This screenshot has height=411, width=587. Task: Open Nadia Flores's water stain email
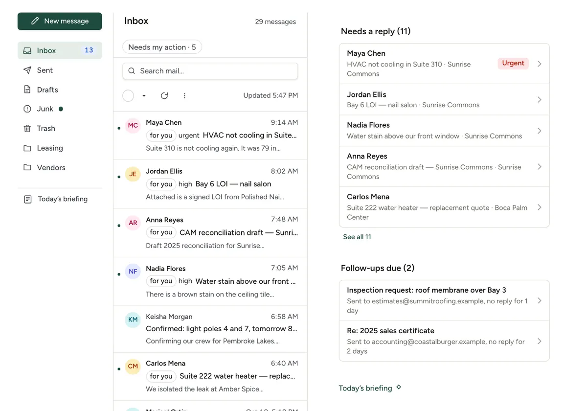[210, 281]
